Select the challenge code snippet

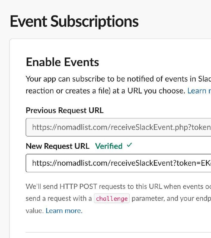click(x=112, y=198)
